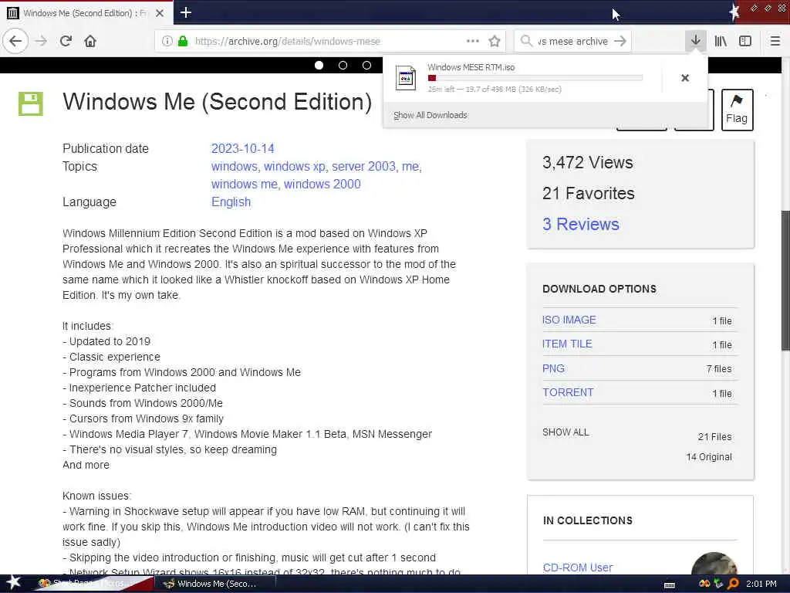Screen dimensions: 790x593
Task: Open the Start menu star button
Action: 14,582
